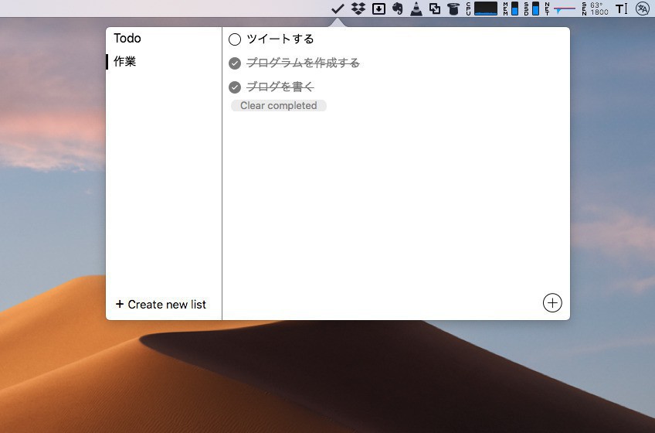This screenshot has width=655, height=433.
Task: Uncheck the ブログを書く task
Action: click(235, 87)
